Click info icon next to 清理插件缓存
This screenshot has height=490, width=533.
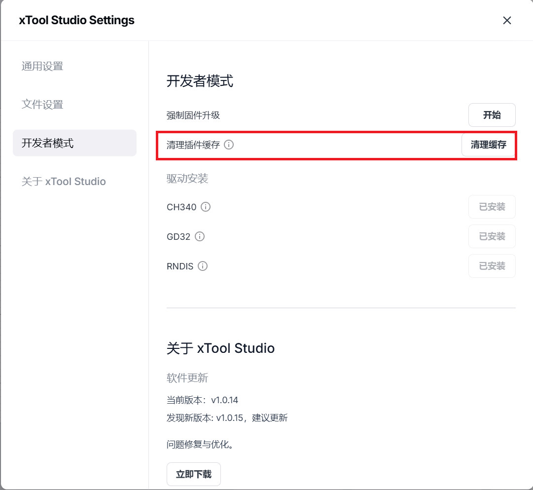pyautogui.click(x=229, y=145)
